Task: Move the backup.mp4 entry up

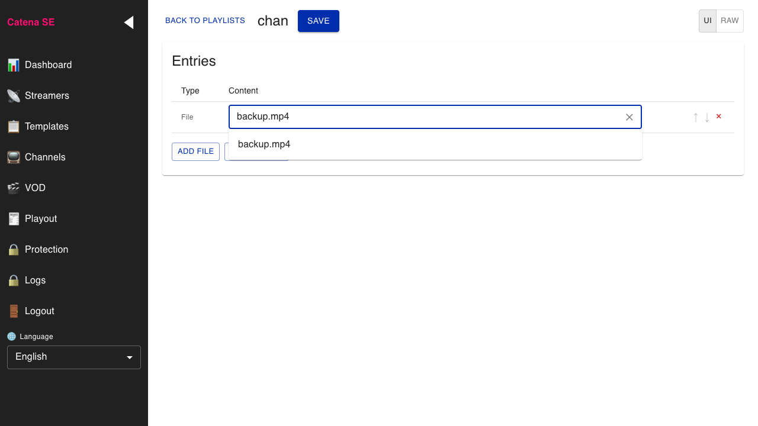Action: coord(696,117)
